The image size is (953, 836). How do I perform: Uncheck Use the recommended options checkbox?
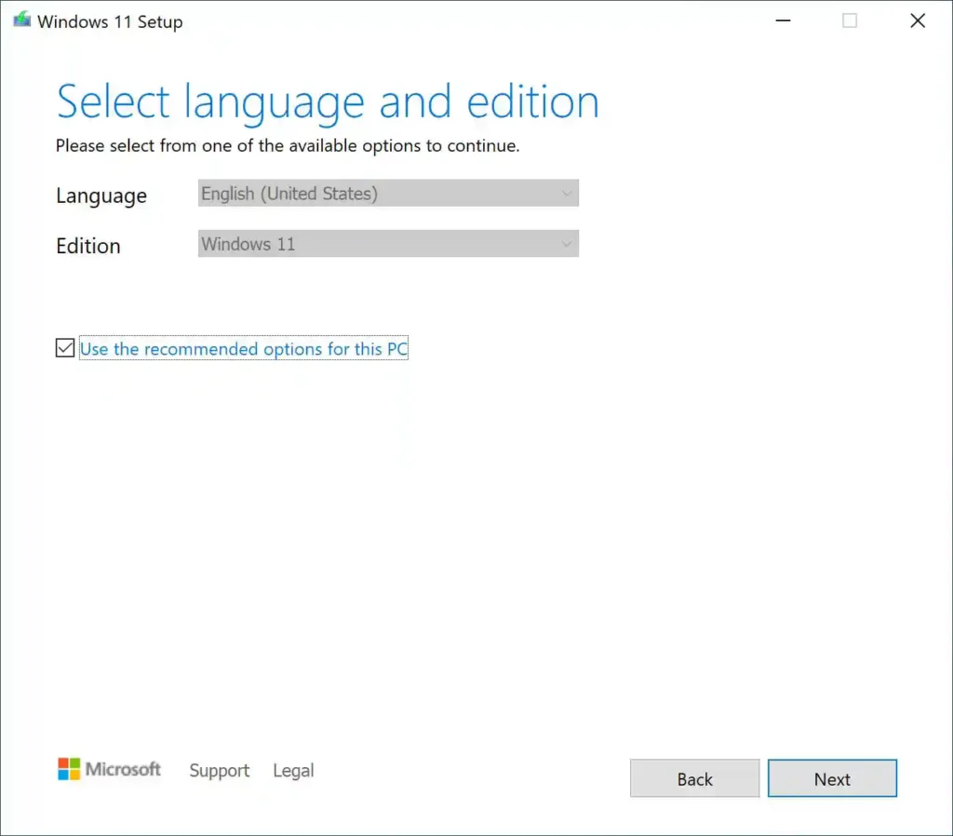[65, 348]
